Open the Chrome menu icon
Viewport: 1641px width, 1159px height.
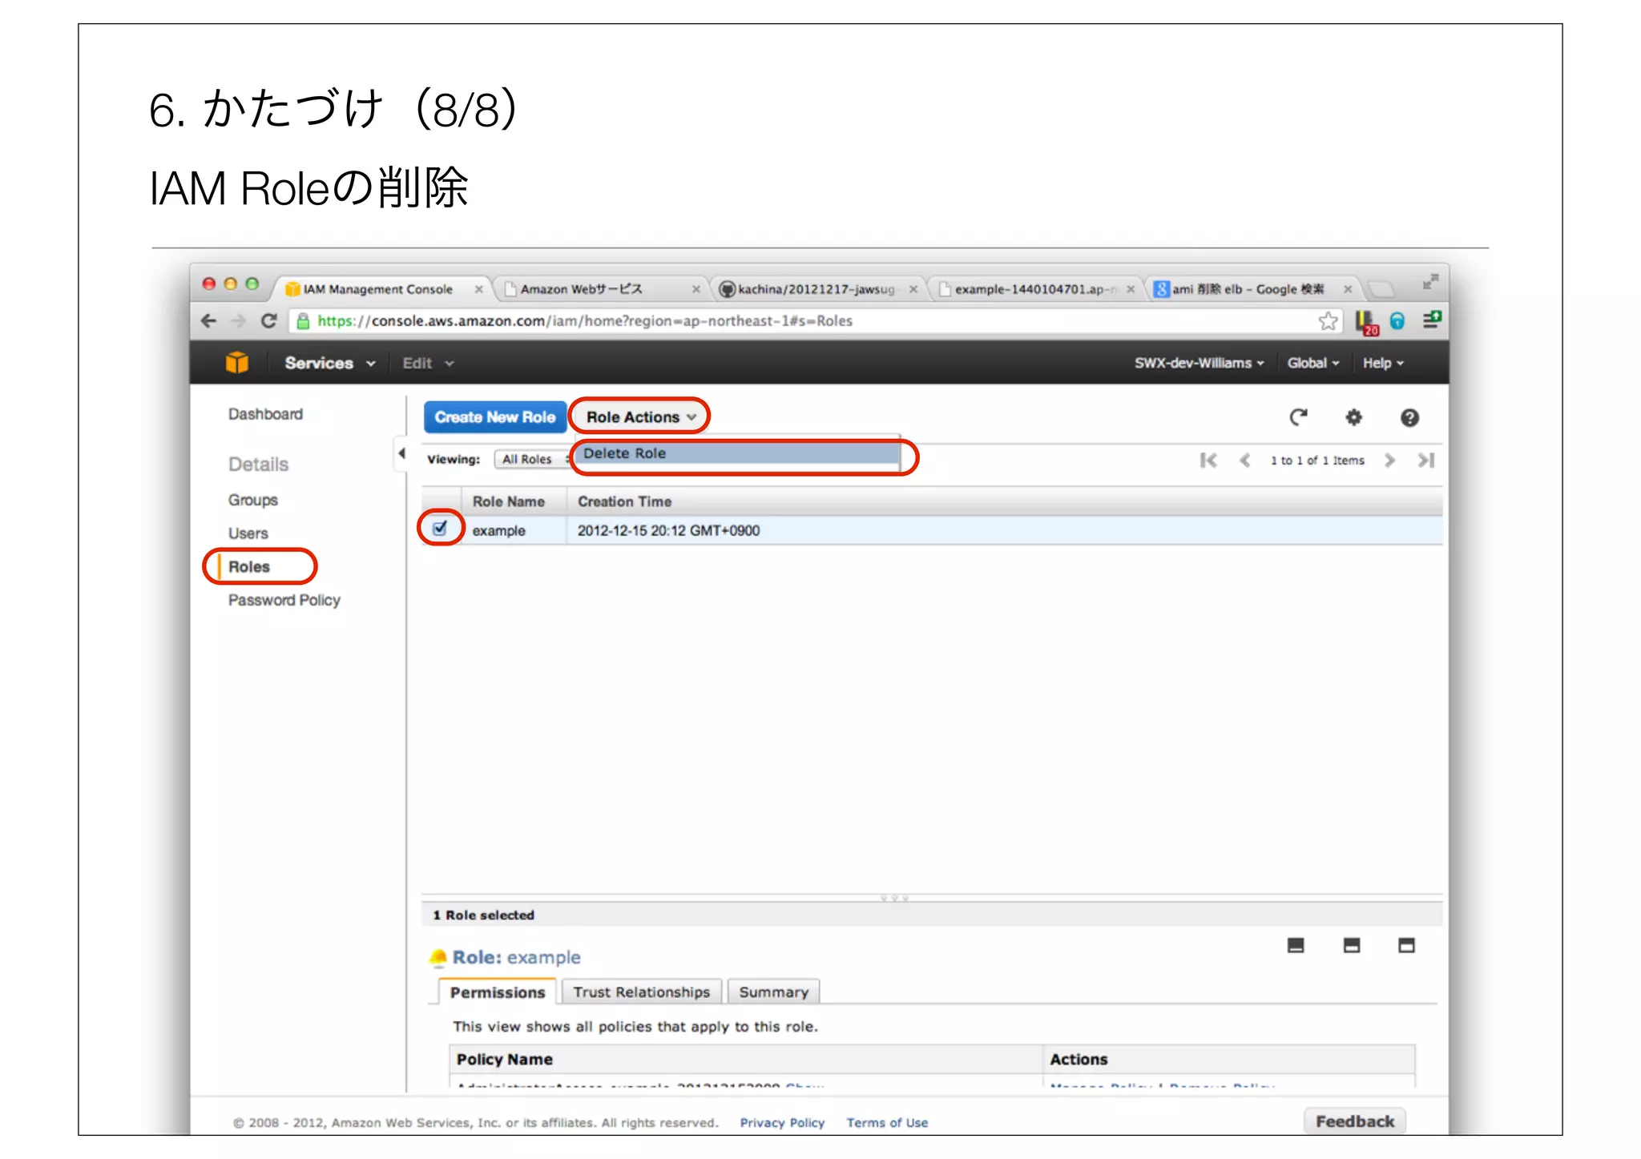pyautogui.click(x=1432, y=320)
